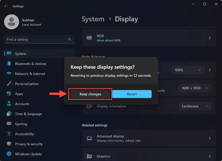Click System in the breadcrumb
This screenshot has width=222, height=161.
click(x=93, y=19)
